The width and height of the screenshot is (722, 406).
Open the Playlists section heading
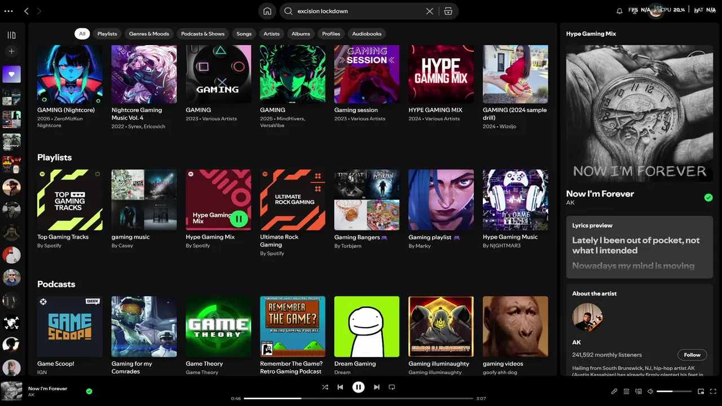(55, 157)
